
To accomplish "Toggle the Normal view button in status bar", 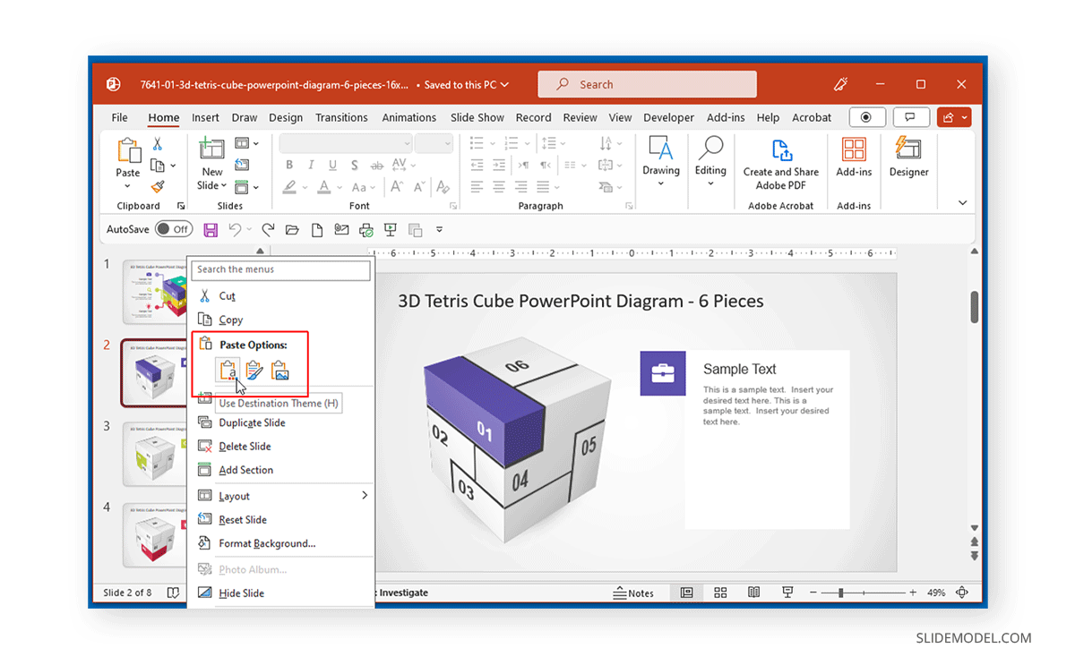I will (x=686, y=593).
